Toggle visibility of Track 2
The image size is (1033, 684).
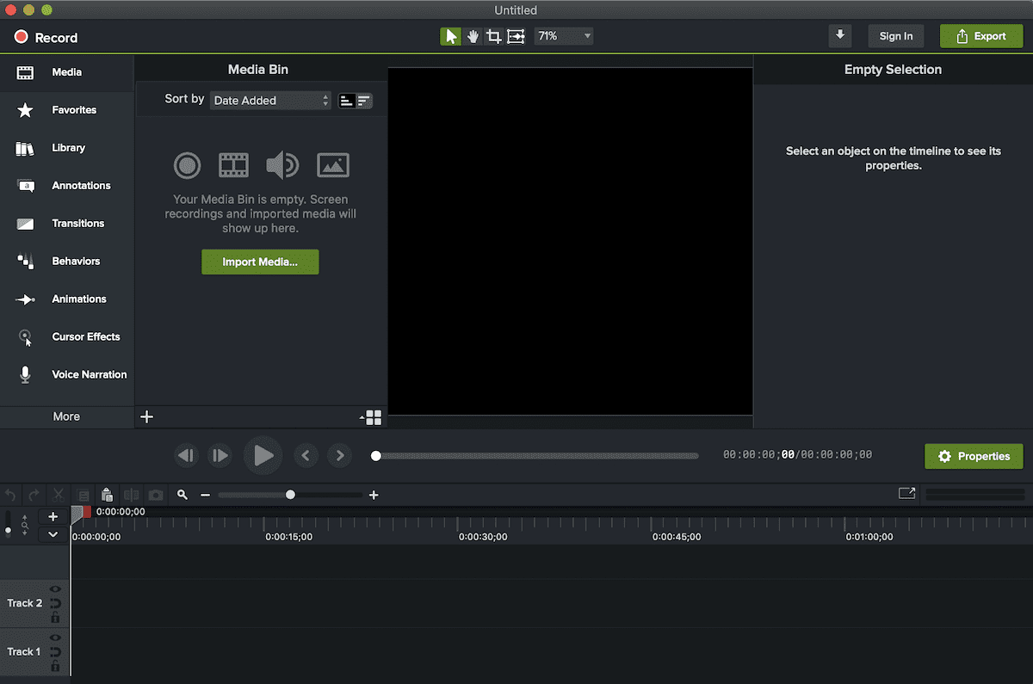pos(55,588)
